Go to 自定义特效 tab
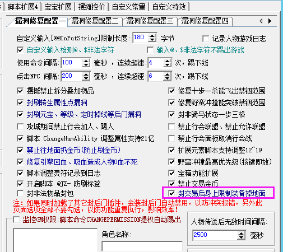This screenshot has height=252, width=283. click(169, 7)
